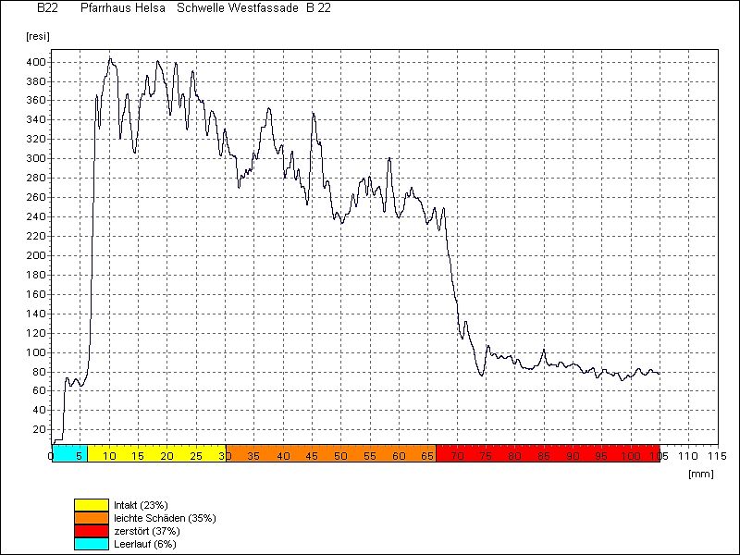
Task: Click the yellow segment of the depth bar
Action: click(155, 453)
